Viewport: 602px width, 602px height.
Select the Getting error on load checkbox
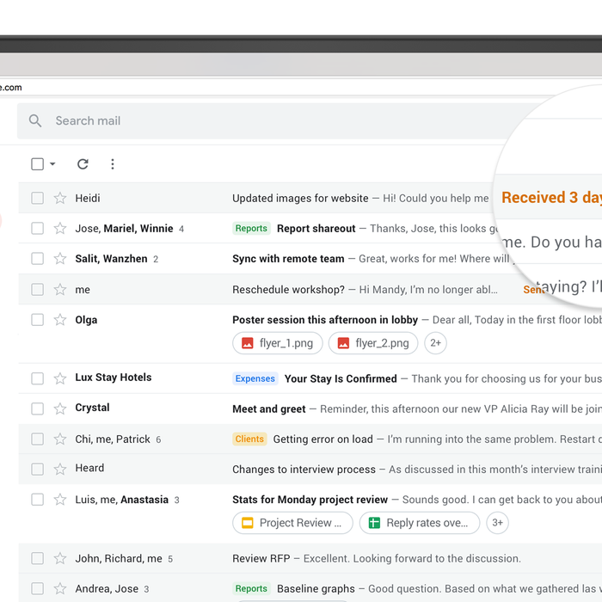point(37,439)
